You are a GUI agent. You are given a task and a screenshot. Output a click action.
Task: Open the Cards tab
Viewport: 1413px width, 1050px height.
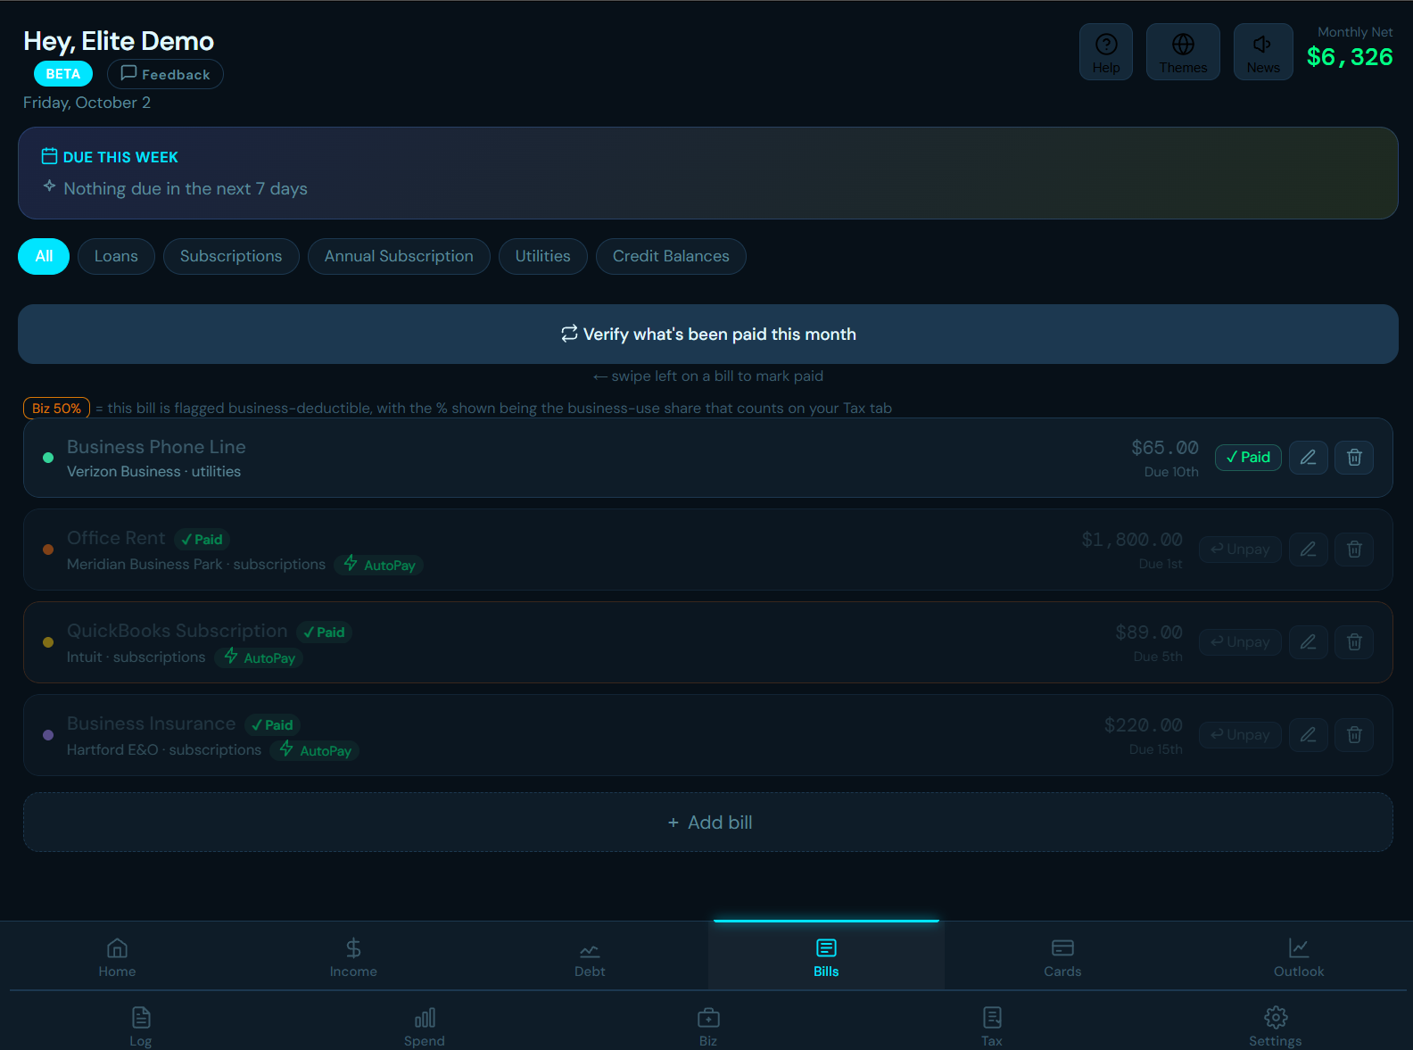pyautogui.click(x=1062, y=957)
